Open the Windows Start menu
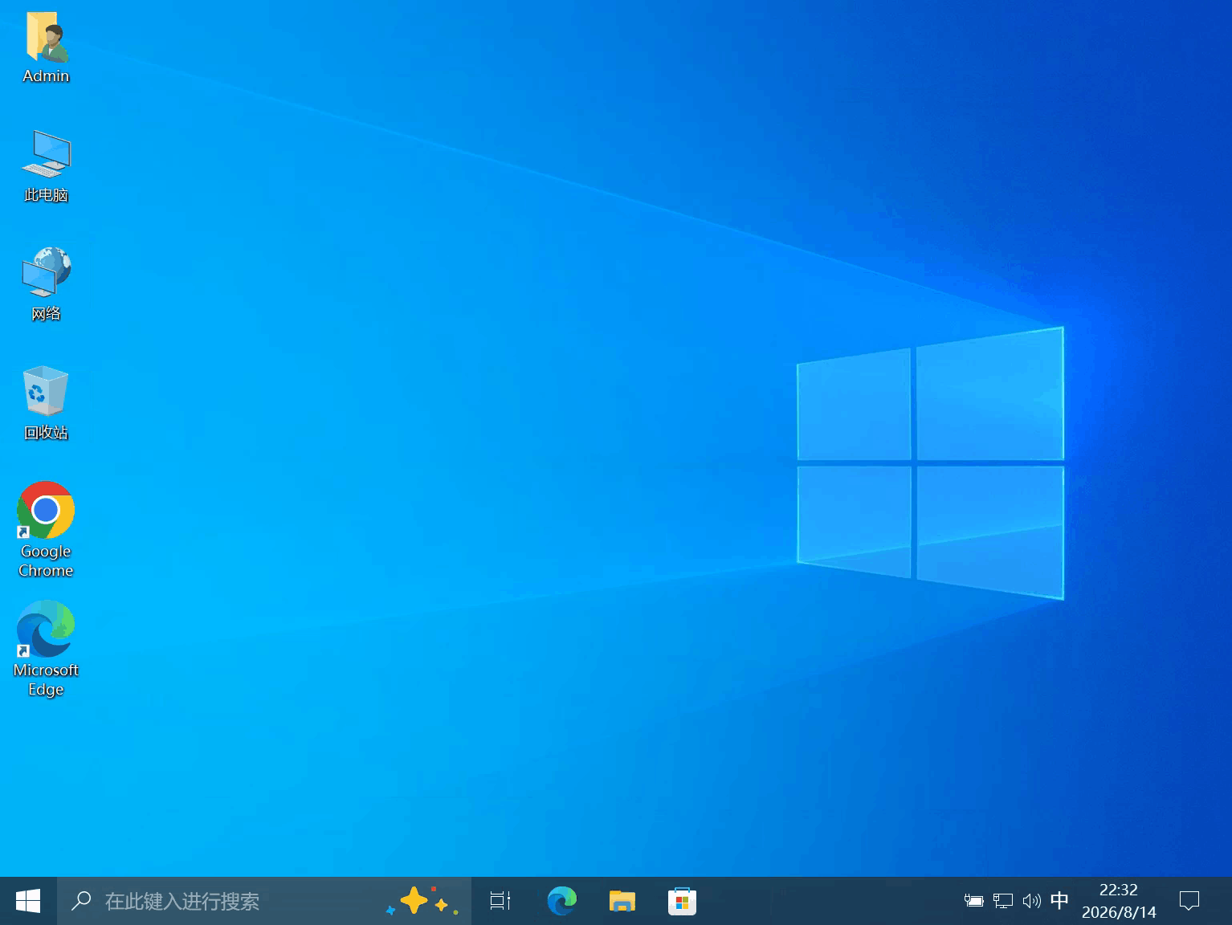 (x=28, y=901)
